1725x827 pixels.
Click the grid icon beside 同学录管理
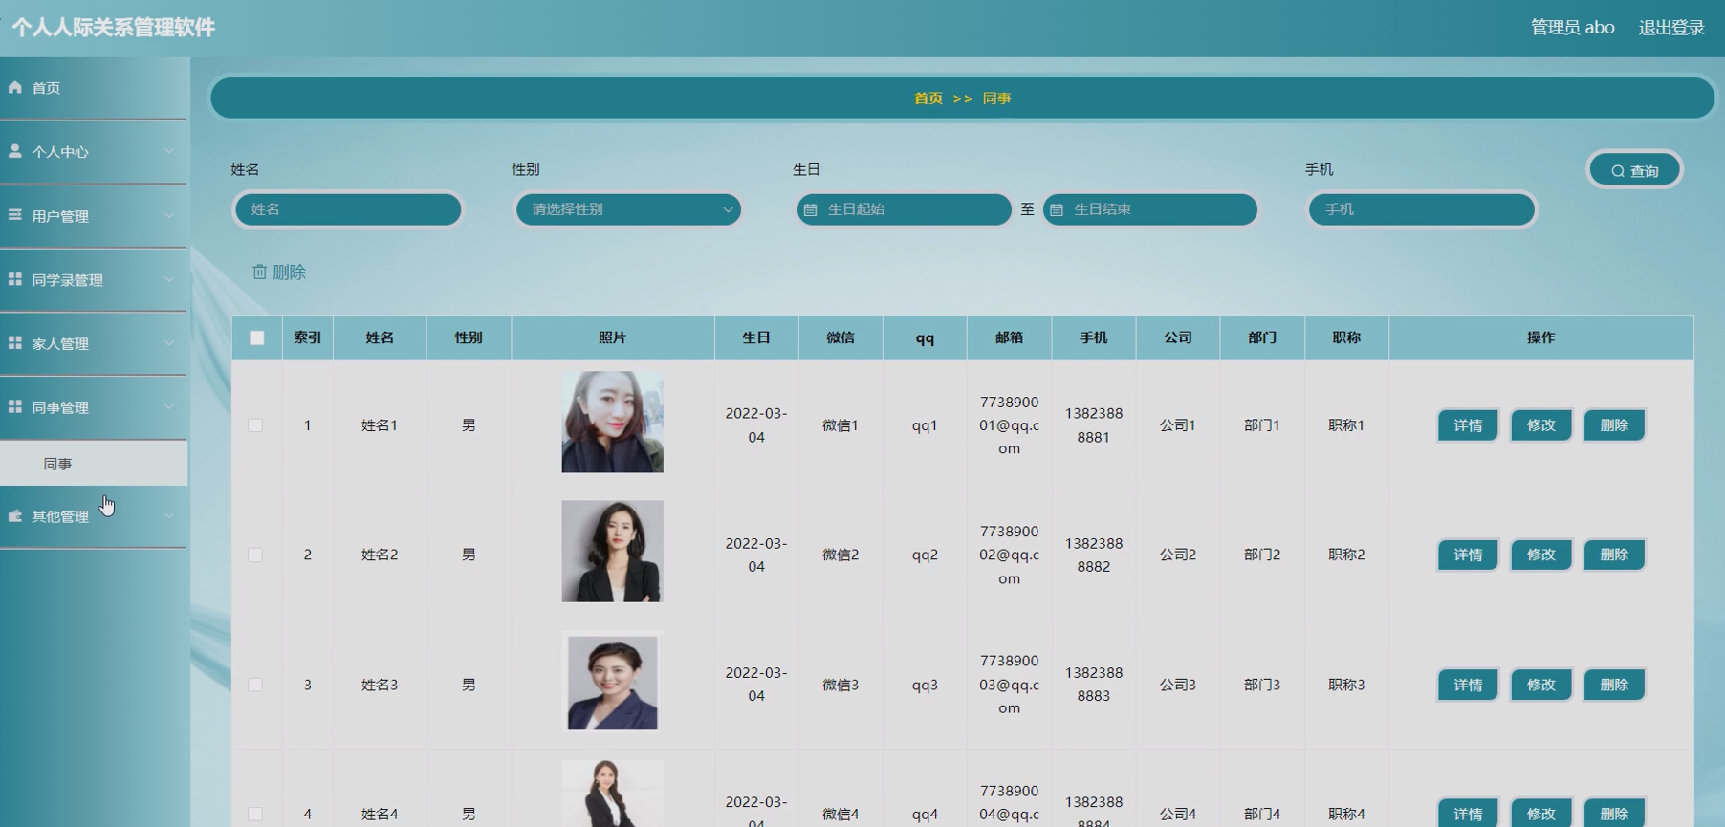[x=15, y=279]
